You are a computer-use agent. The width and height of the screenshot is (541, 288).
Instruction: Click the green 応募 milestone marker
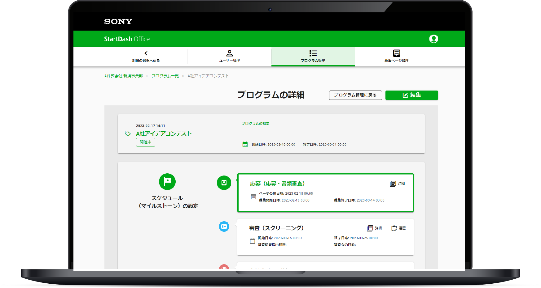tap(224, 183)
